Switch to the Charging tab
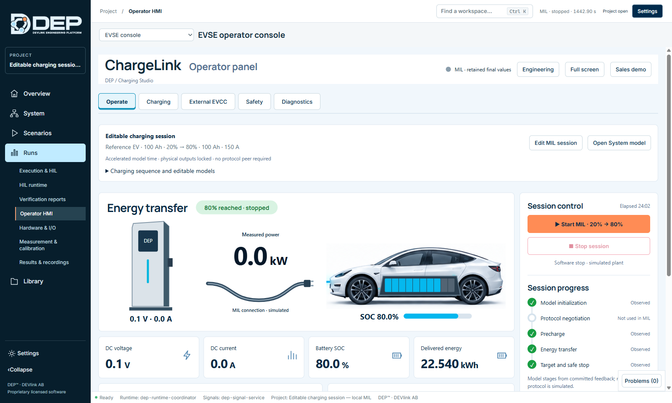The image size is (672, 403). pos(158,102)
